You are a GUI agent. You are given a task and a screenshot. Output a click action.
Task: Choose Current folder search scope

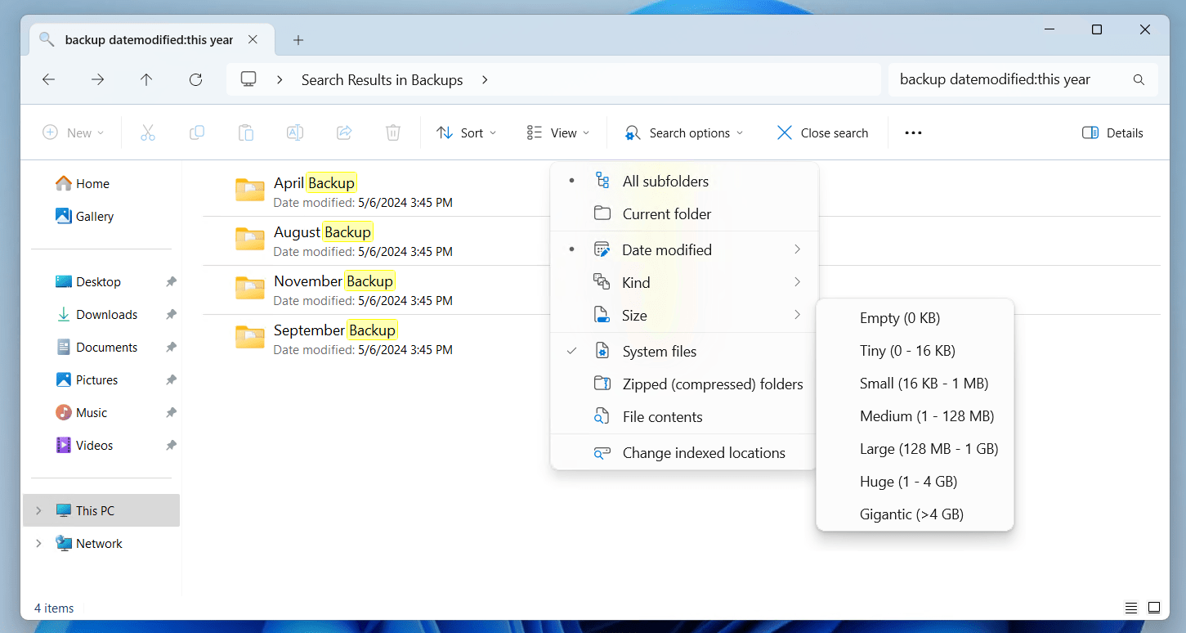coord(666,214)
